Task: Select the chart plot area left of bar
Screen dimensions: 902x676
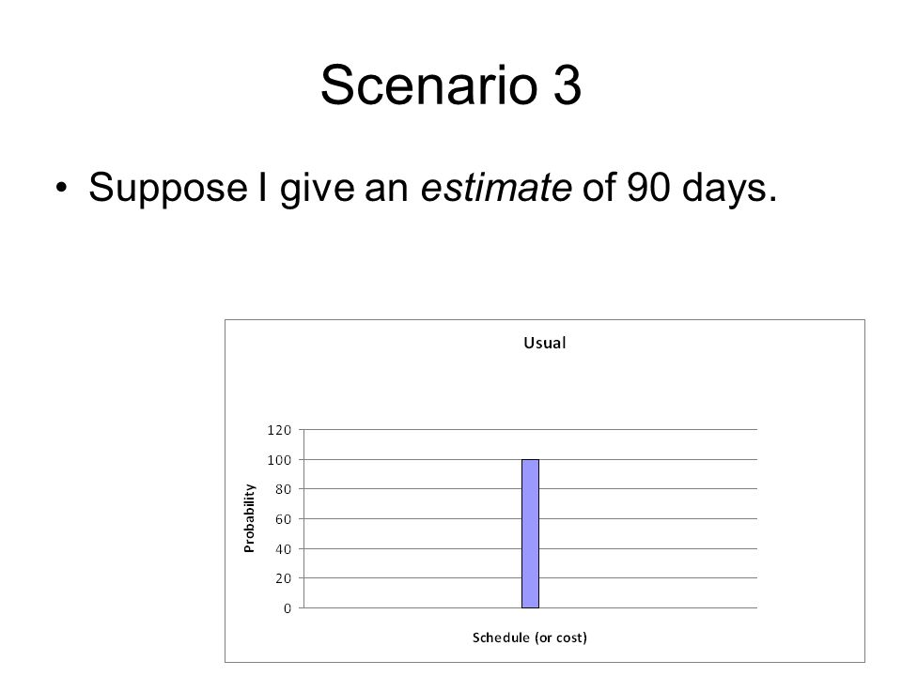Action: [412, 518]
